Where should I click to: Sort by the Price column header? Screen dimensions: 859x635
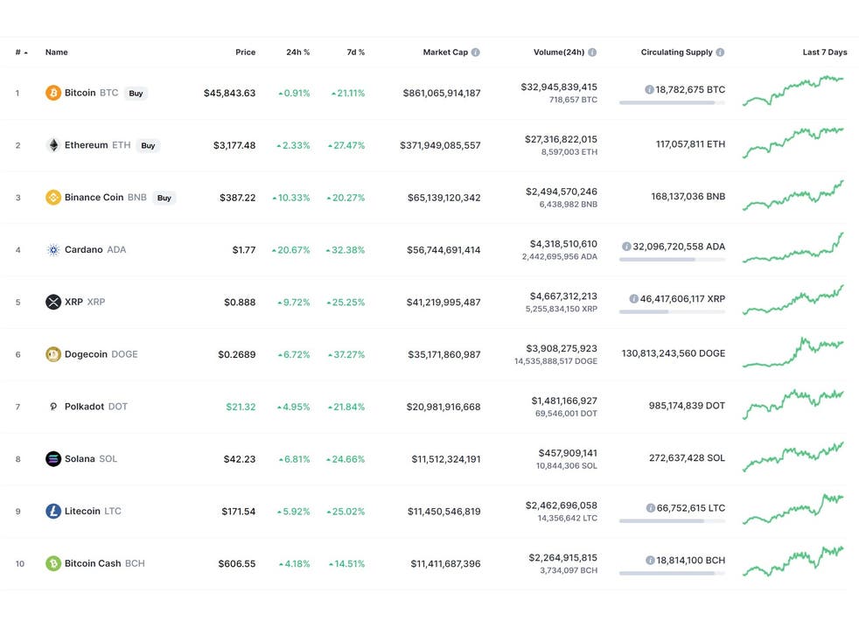point(246,52)
